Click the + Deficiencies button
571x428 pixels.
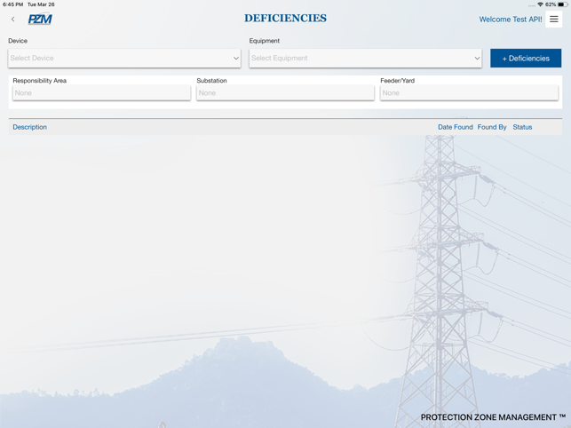tap(526, 59)
